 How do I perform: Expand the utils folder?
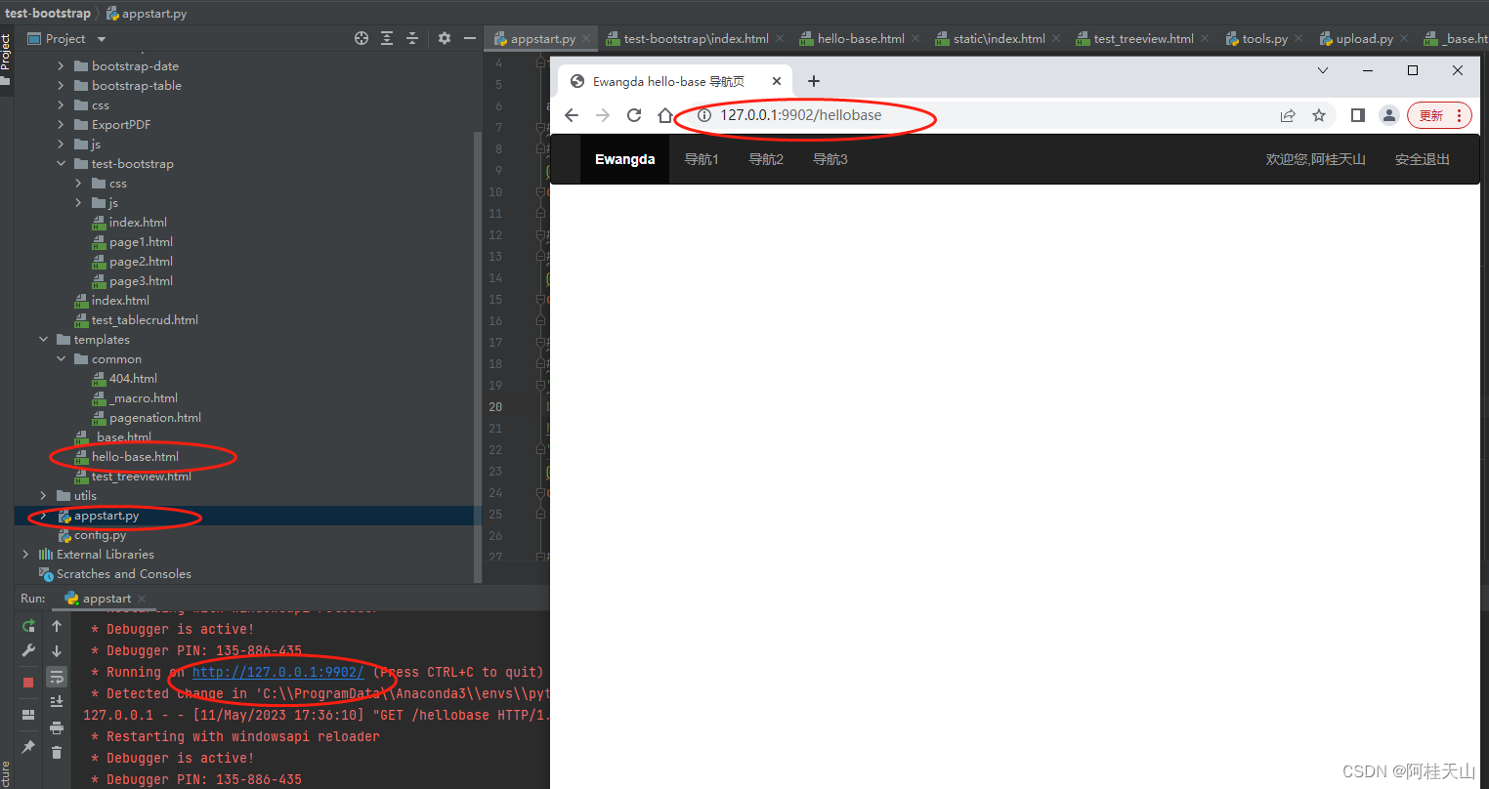[x=42, y=495]
